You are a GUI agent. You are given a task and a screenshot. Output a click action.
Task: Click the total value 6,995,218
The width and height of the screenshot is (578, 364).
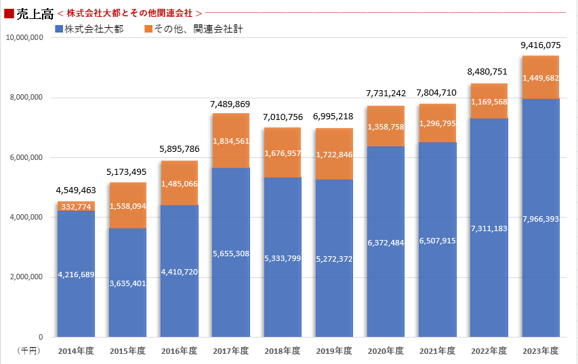click(333, 117)
